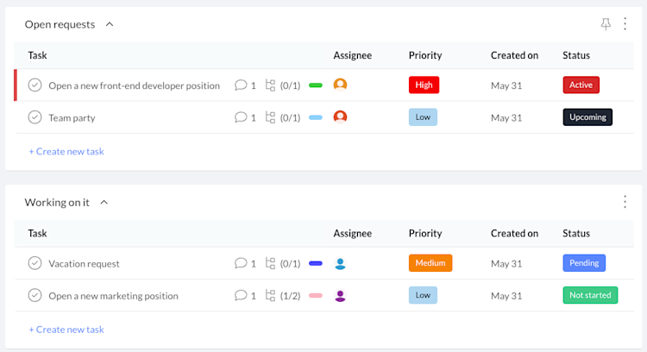The image size is (647, 352).
Task: Change the Pending status badge
Action: point(584,263)
